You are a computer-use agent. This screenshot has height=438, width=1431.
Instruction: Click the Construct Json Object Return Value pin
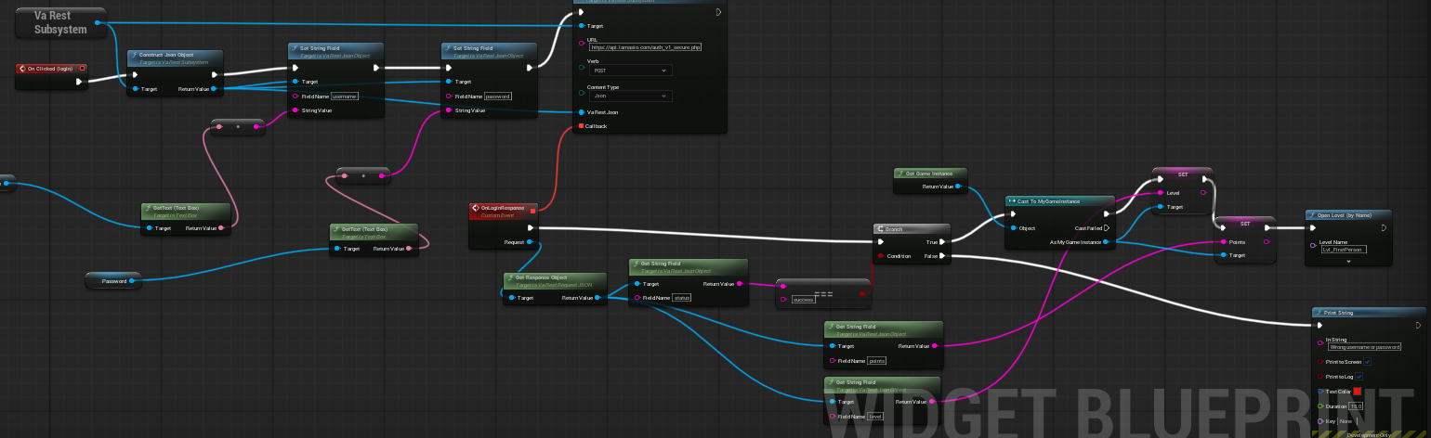[x=215, y=89]
